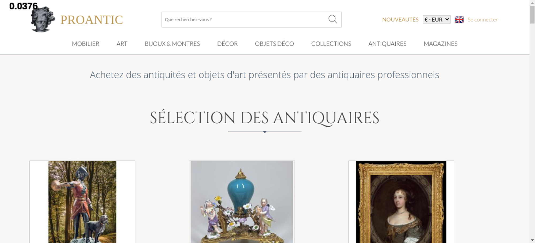535x243 pixels.
Task: Open the COLLECTIONS menu
Action: 331,44
